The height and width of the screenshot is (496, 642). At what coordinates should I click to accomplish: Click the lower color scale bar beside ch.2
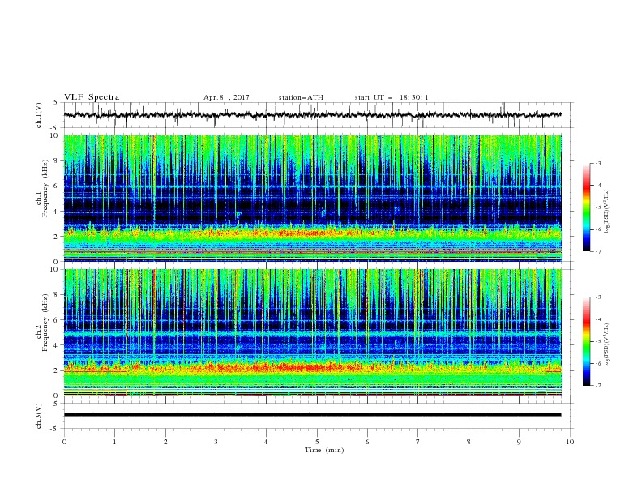pyautogui.click(x=587, y=341)
